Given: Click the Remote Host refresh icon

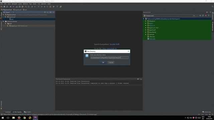Looking at the screenshot, I should click(203, 16).
